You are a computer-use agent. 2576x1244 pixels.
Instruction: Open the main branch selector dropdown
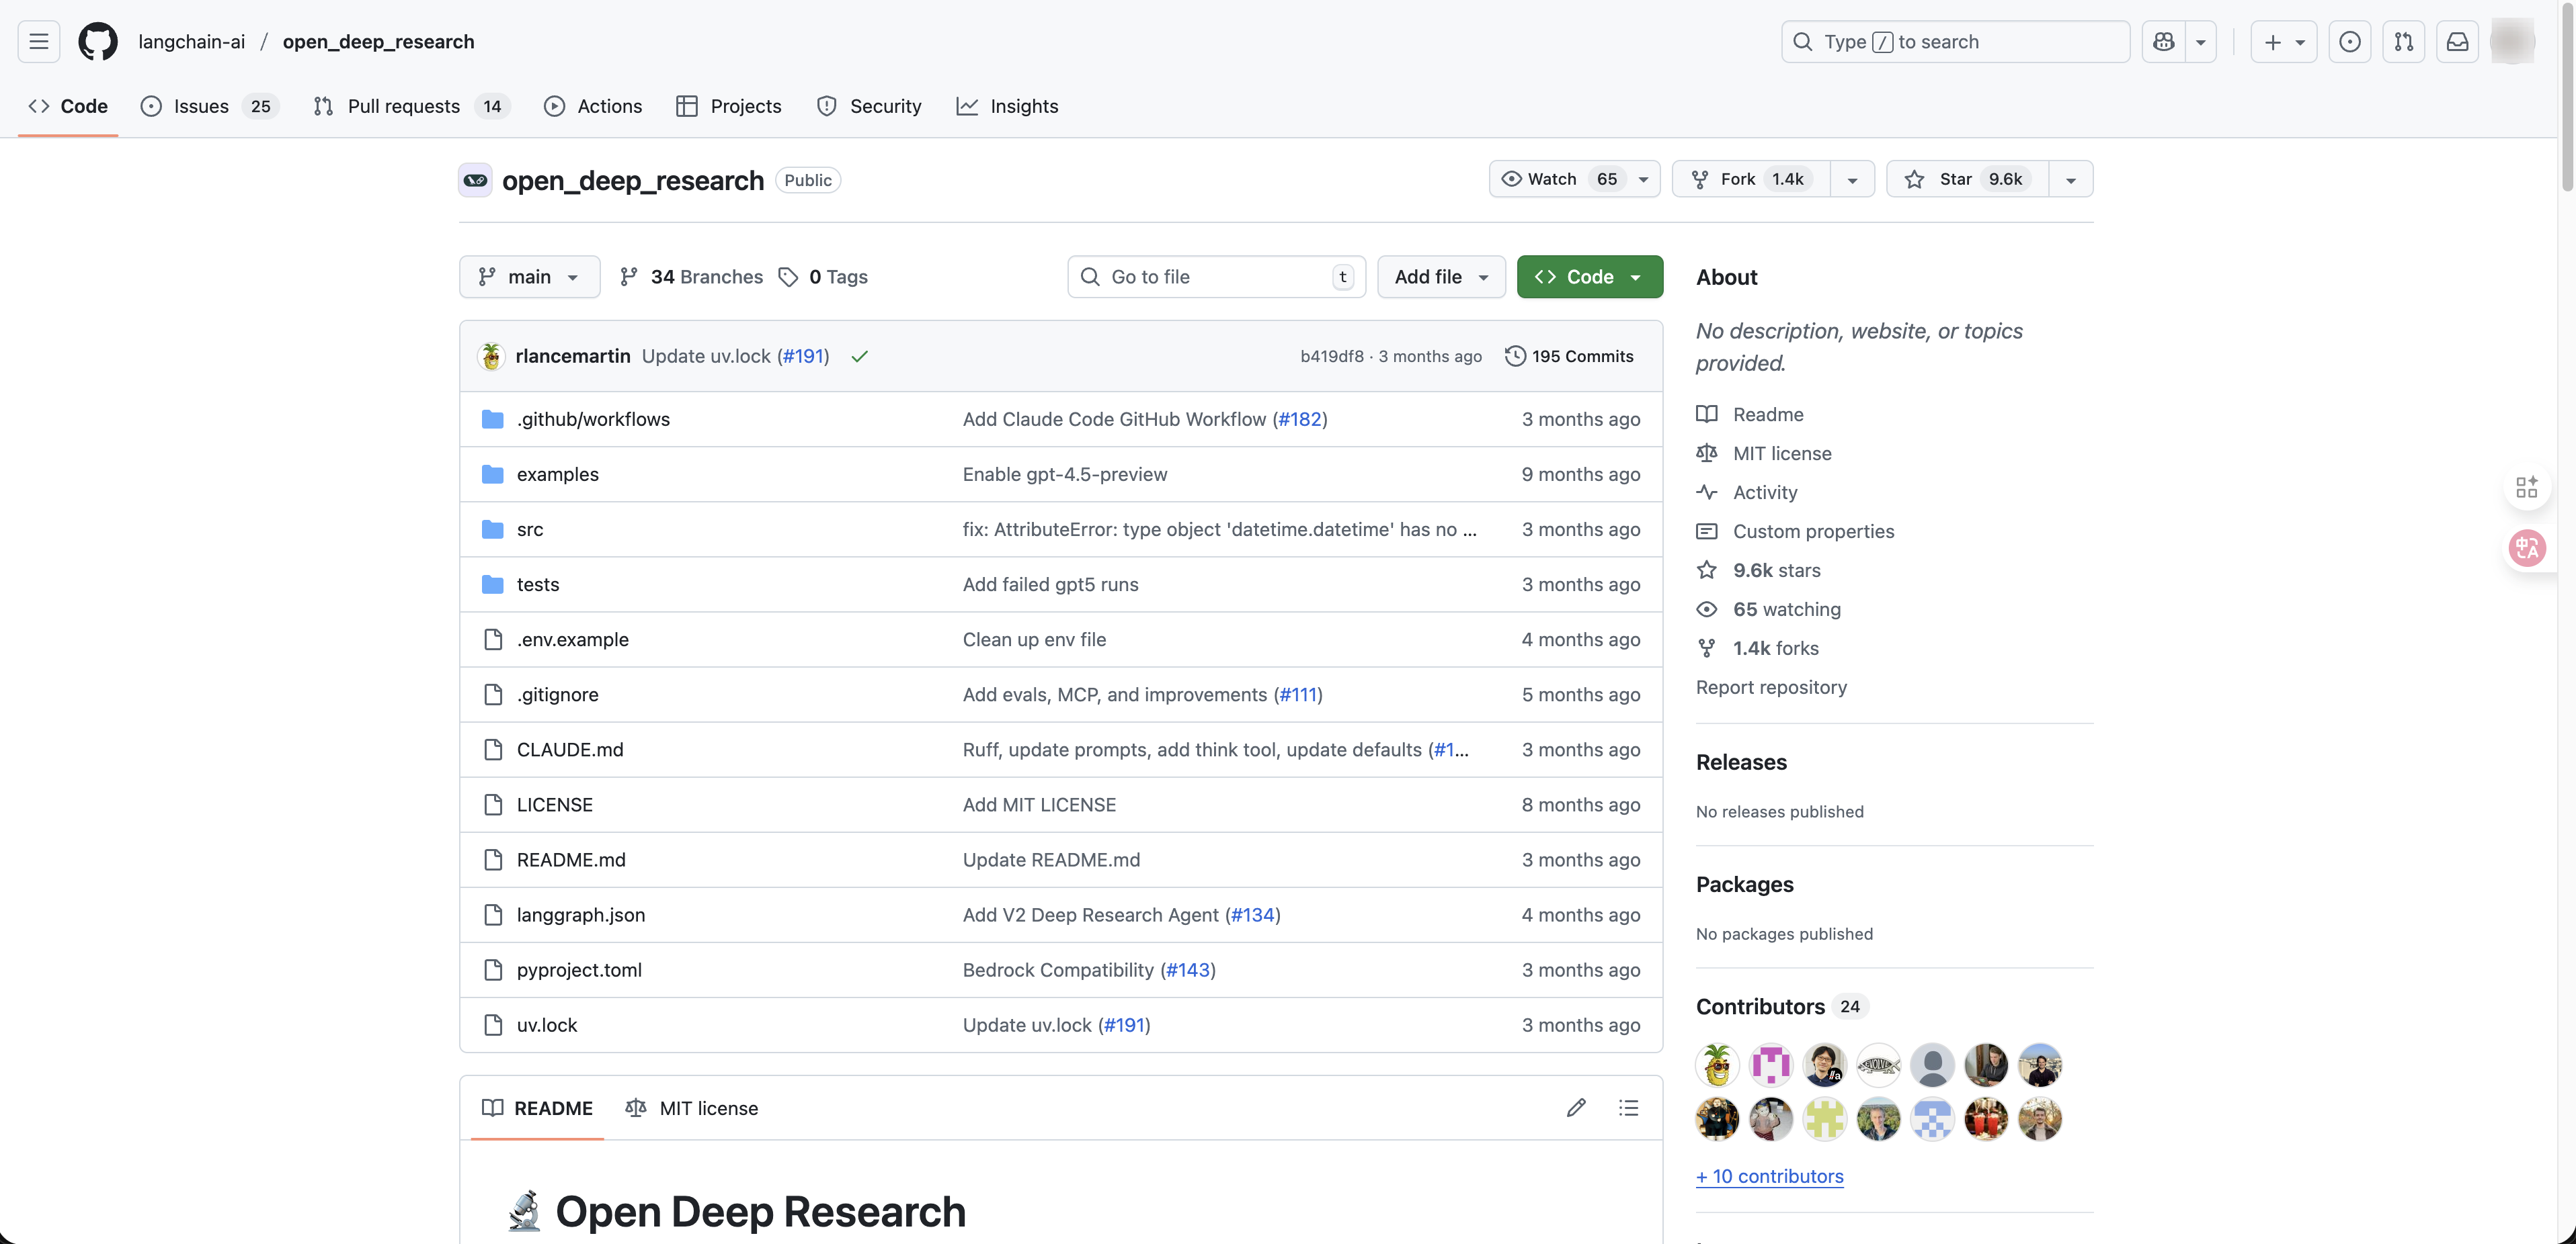pyautogui.click(x=530, y=277)
